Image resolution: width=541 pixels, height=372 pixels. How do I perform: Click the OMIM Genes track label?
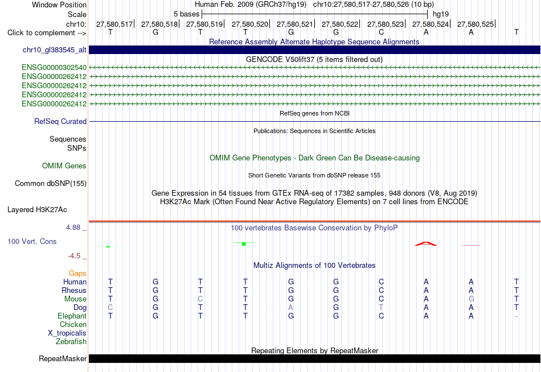click(64, 166)
